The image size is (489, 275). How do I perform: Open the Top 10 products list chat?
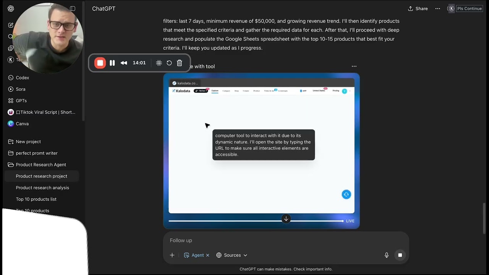[x=36, y=199]
